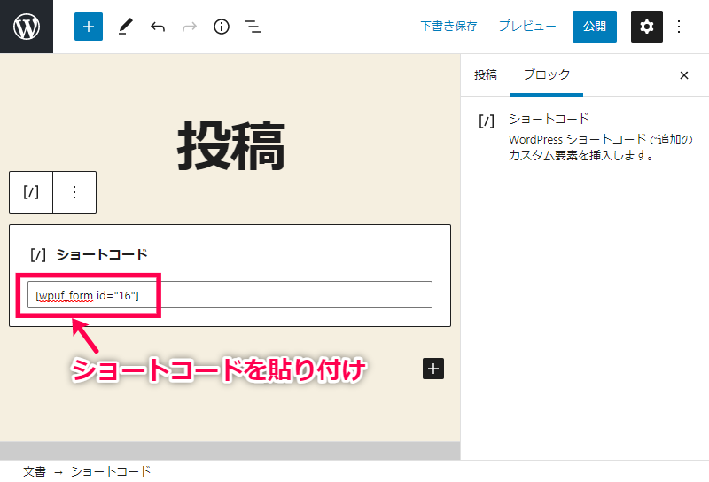Click the redo arrow icon
The width and height of the screenshot is (709, 482).
pos(190,27)
